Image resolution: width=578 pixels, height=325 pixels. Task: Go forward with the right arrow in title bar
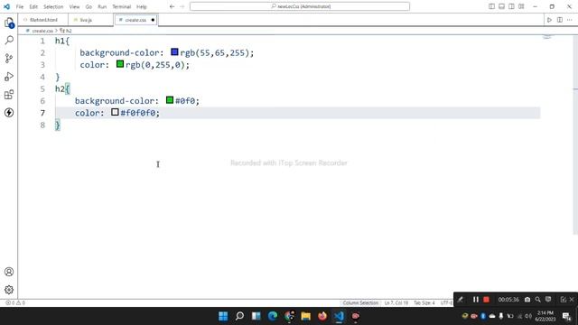[182, 6]
